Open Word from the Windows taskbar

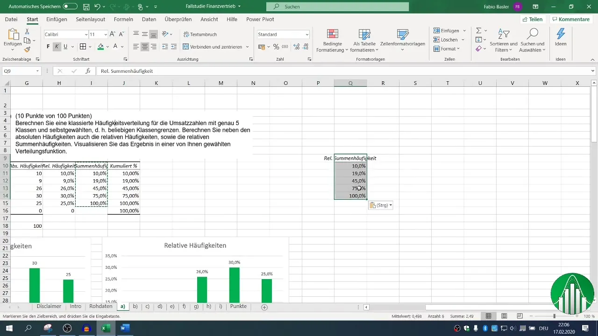(124, 329)
